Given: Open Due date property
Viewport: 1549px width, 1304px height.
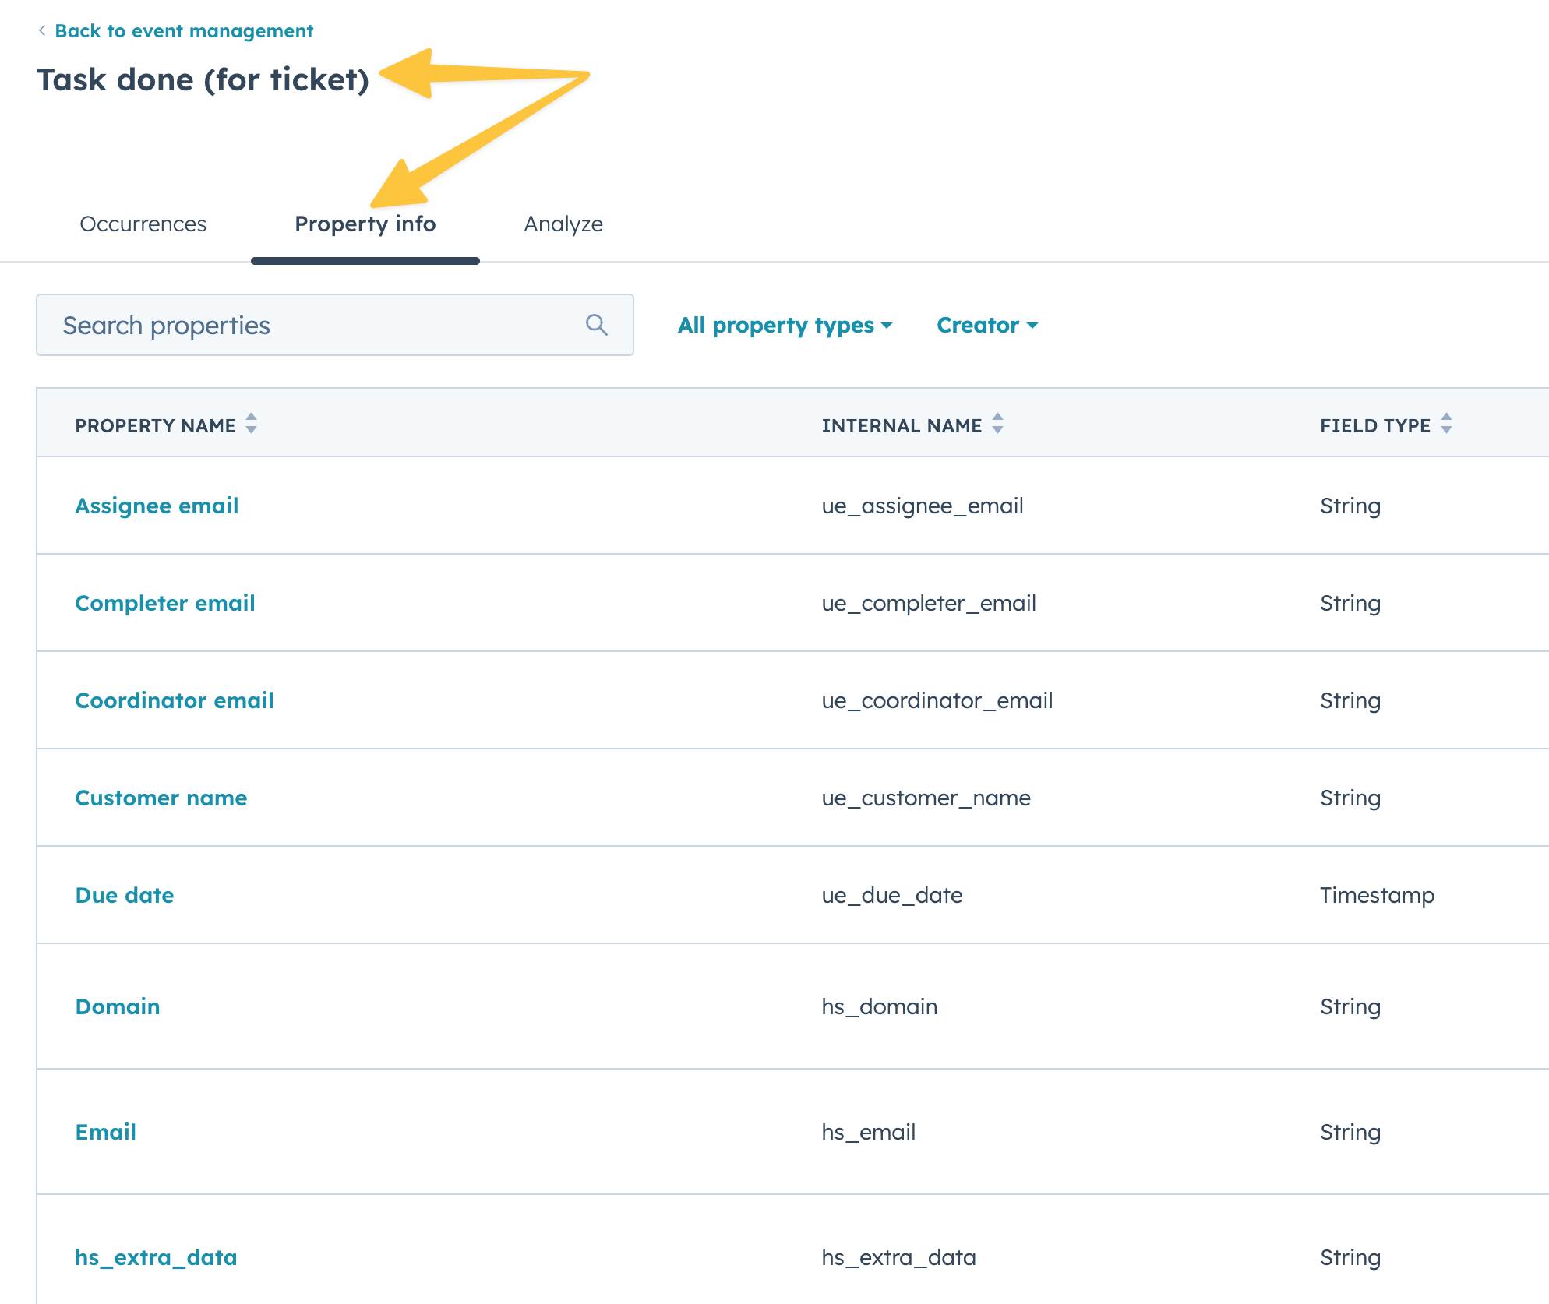Looking at the screenshot, I should pos(124,895).
